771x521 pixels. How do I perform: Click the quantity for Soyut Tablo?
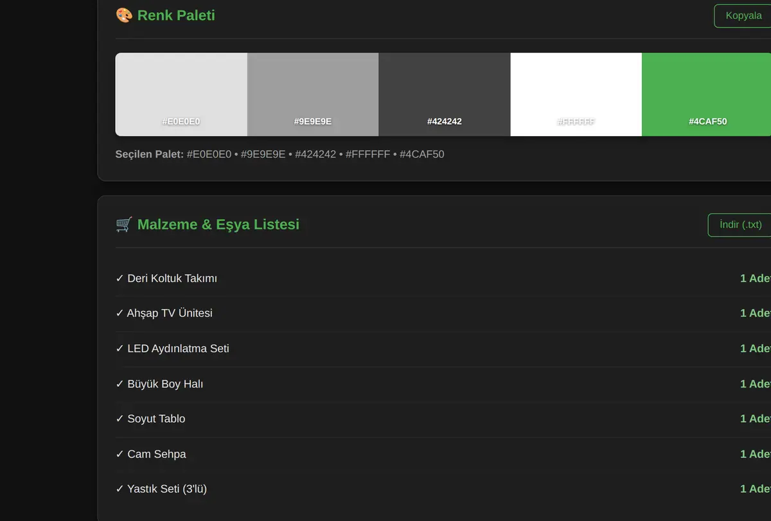(x=756, y=418)
